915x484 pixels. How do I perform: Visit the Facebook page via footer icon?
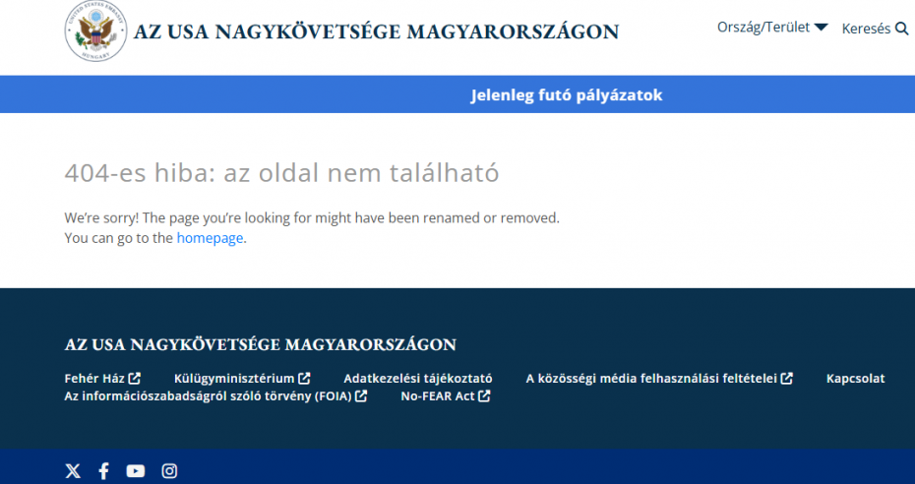pyautogui.click(x=103, y=471)
